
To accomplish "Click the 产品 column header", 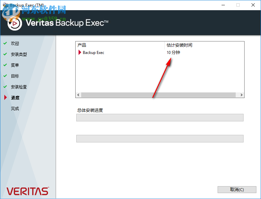I will (120, 45).
